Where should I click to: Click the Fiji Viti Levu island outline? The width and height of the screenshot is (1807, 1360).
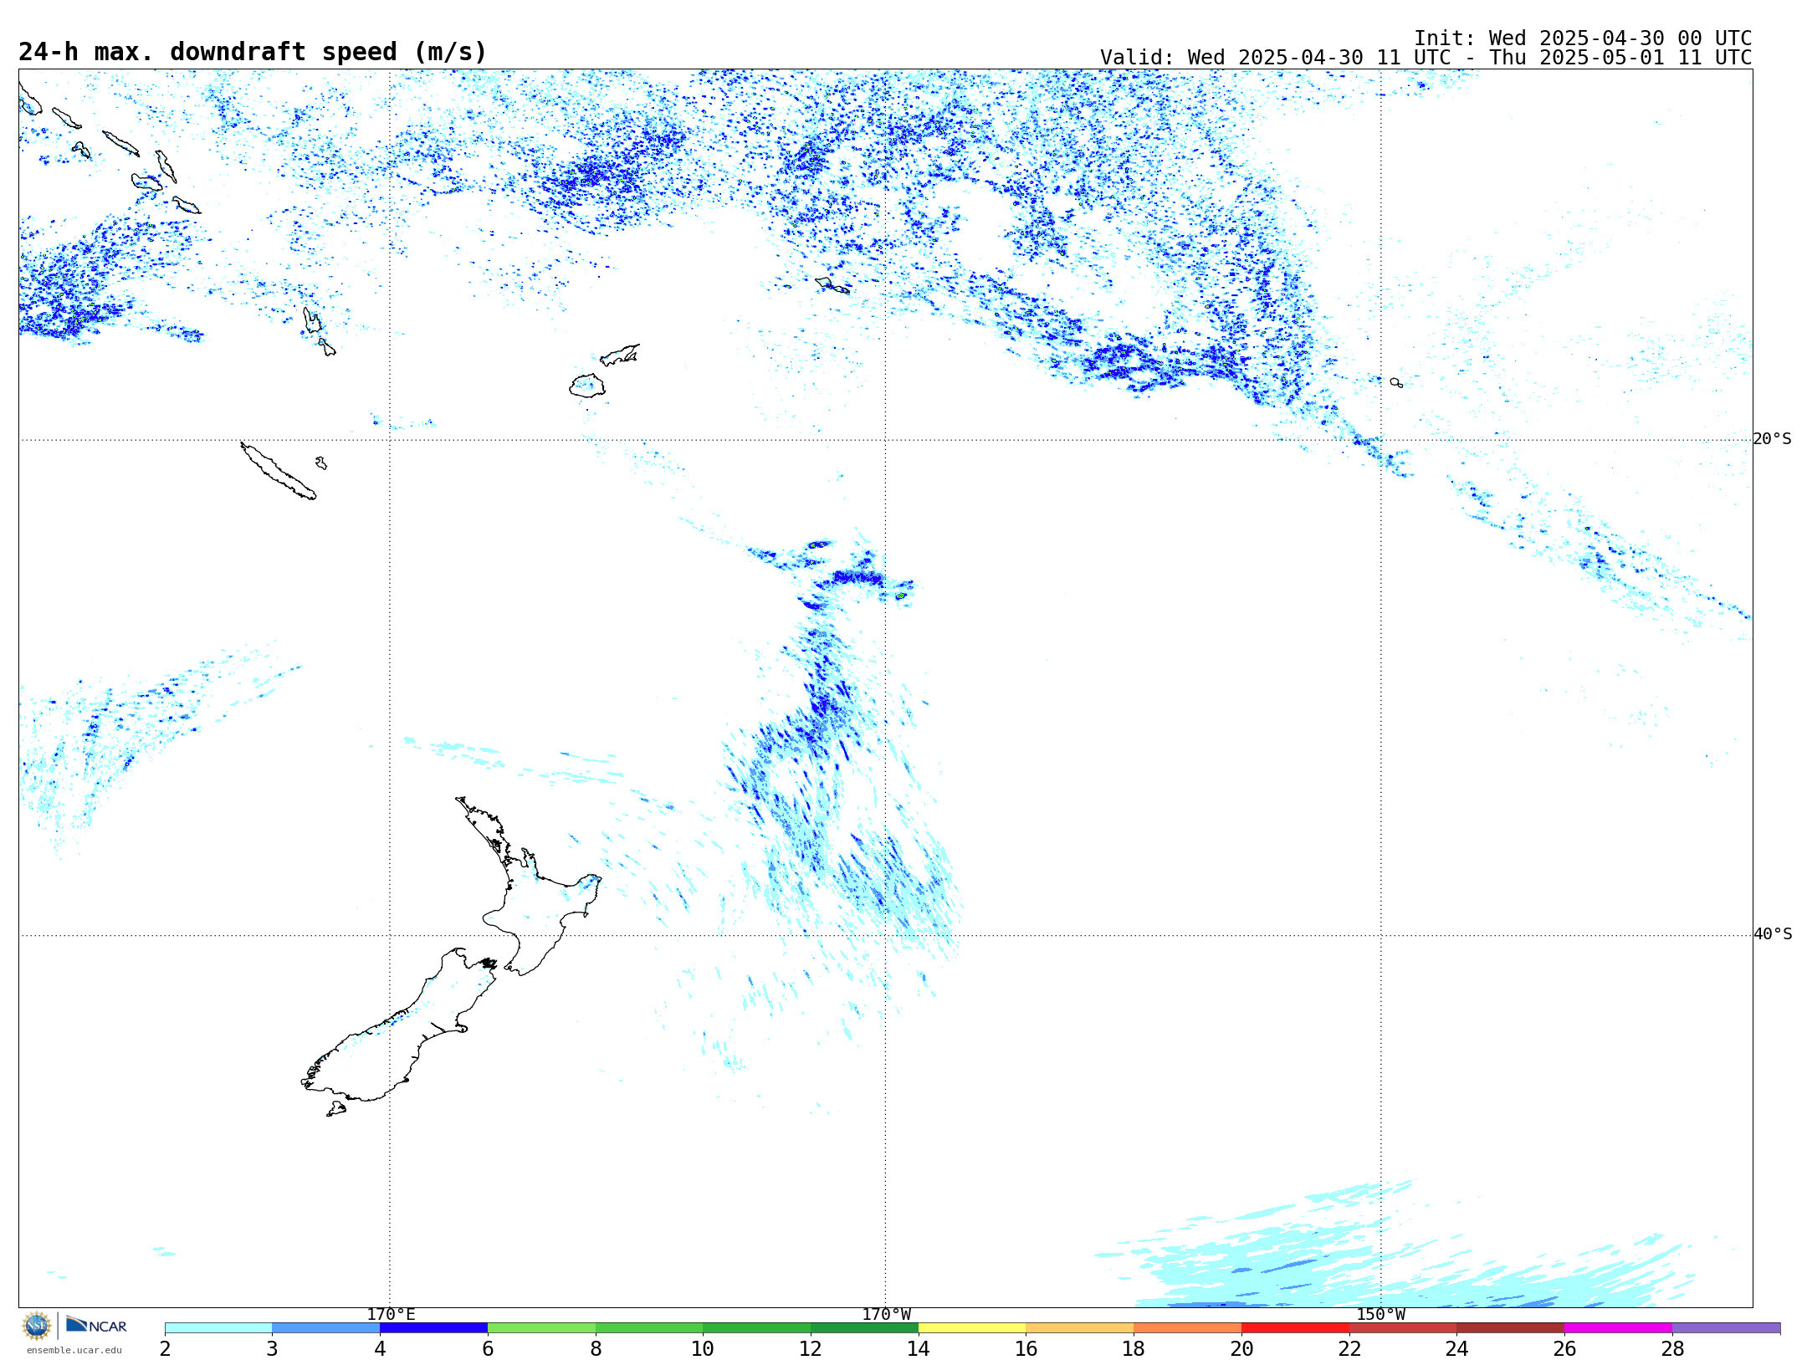click(587, 386)
